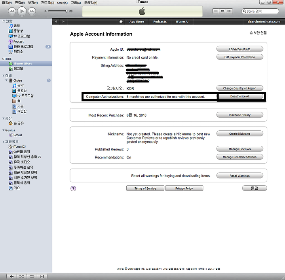
Task: Collapse the Genius section header
Action: [x=3, y=130]
